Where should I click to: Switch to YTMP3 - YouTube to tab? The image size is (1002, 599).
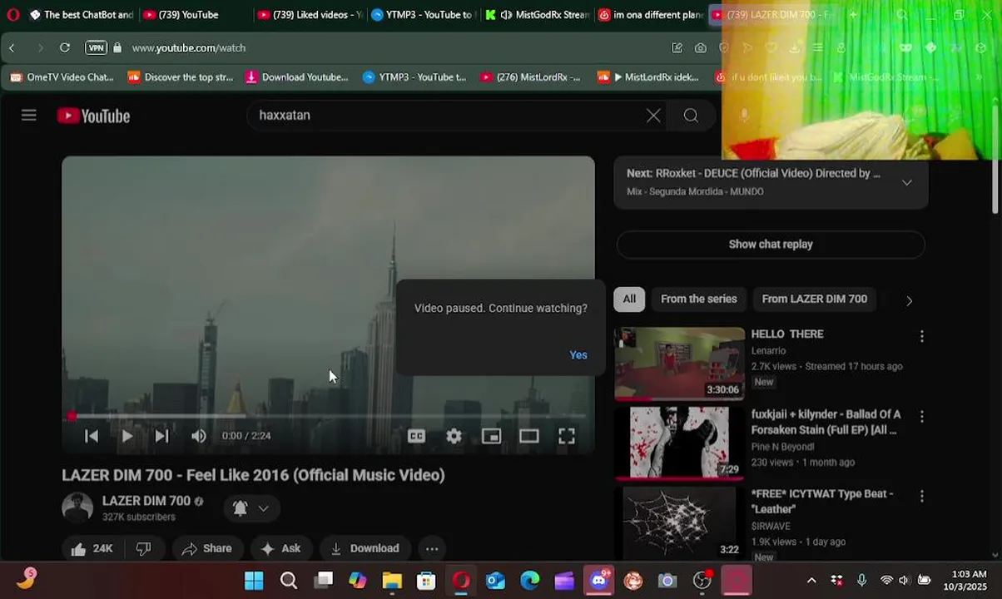tap(423, 15)
